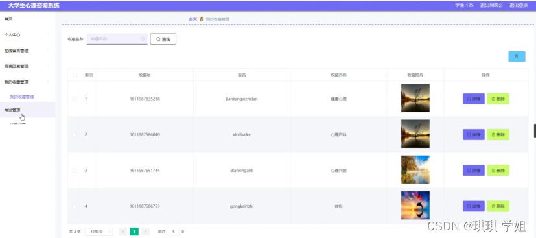This screenshot has width=536, height=238.
Task: Click 删除 for the jiankangwenxian row
Action: tap(498, 99)
